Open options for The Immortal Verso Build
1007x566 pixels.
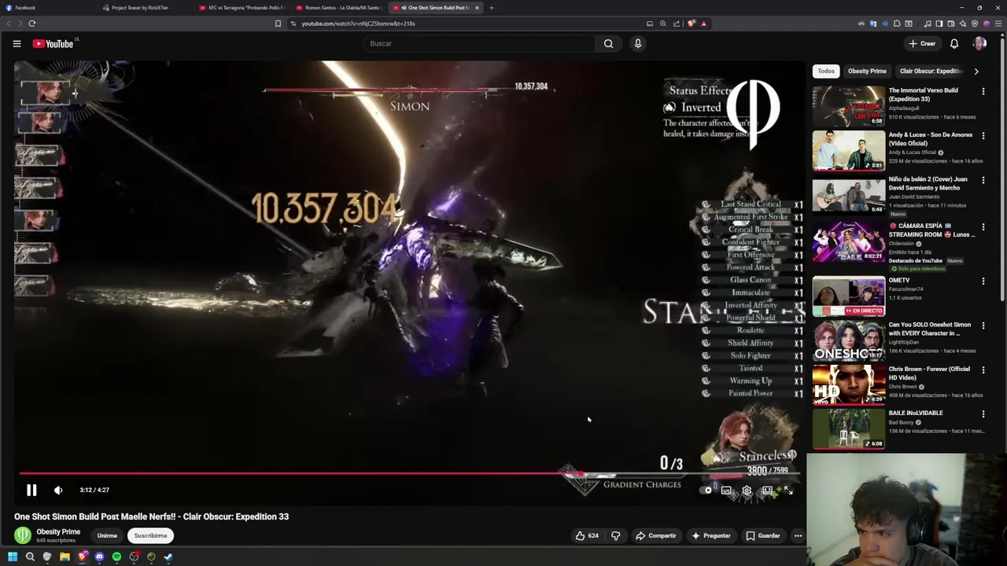pyautogui.click(x=983, y=91)
